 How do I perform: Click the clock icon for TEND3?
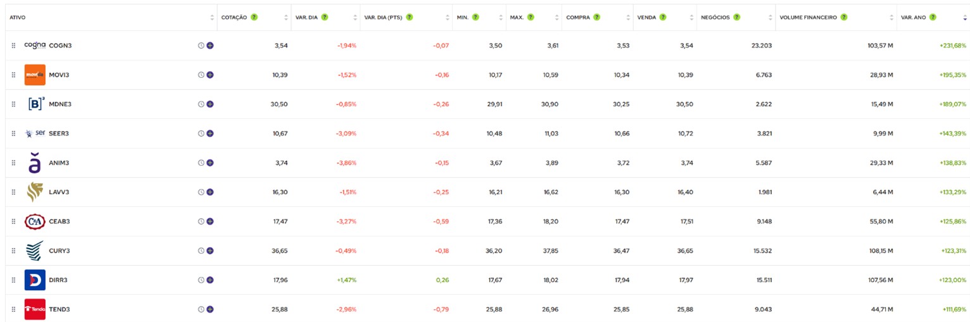pos(201,309)
